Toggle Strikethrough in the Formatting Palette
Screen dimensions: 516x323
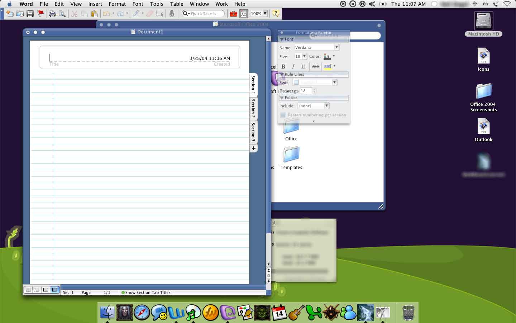(x=315, y=66)
